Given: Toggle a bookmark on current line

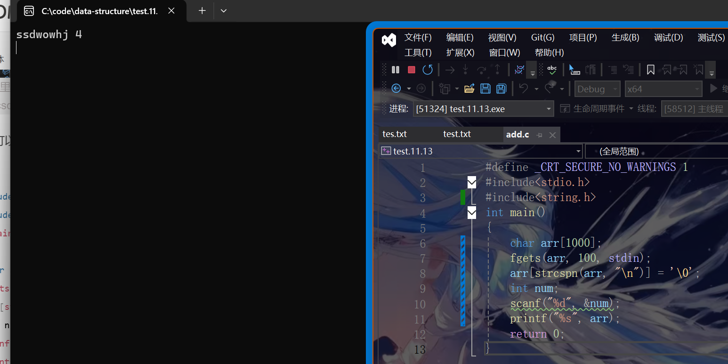Looking at the screenshot, I should coord(651,70).
